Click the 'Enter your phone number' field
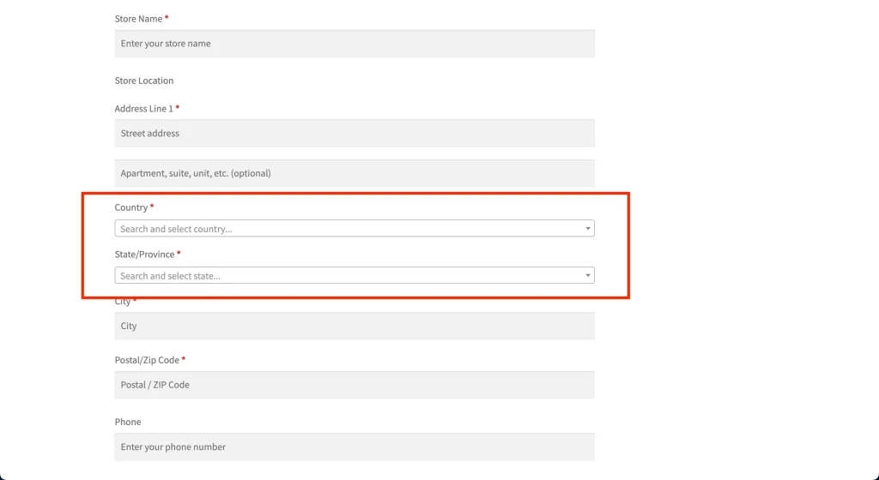 354,447
